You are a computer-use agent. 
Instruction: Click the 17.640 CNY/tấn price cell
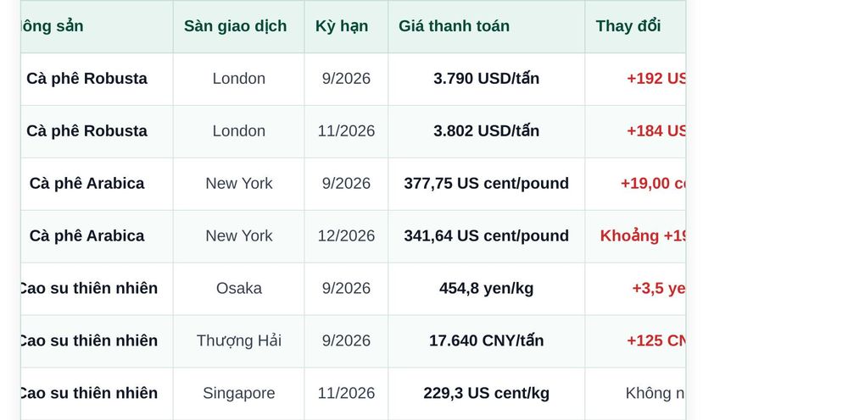coord(486,340)
